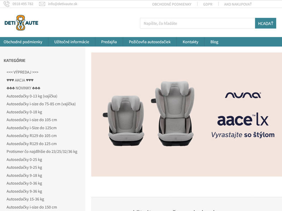Click the Nuna aace lx banner
This screenshot has height=211, width=282.
coord(186,115)
